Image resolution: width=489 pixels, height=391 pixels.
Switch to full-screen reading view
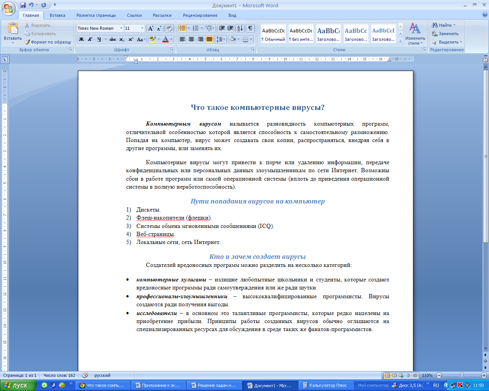coord(395,375)
